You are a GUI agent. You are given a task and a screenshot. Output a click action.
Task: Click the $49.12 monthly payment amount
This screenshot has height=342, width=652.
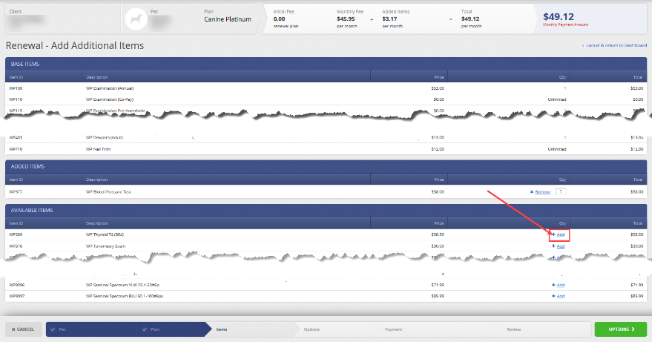pyautogui.click(x=559, y=16)
